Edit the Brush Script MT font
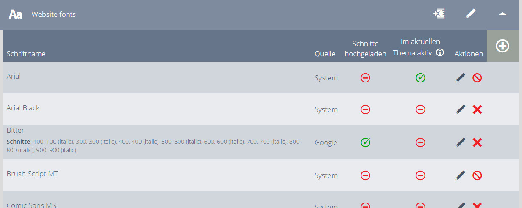522x208 pixels. tap(461, 175)
